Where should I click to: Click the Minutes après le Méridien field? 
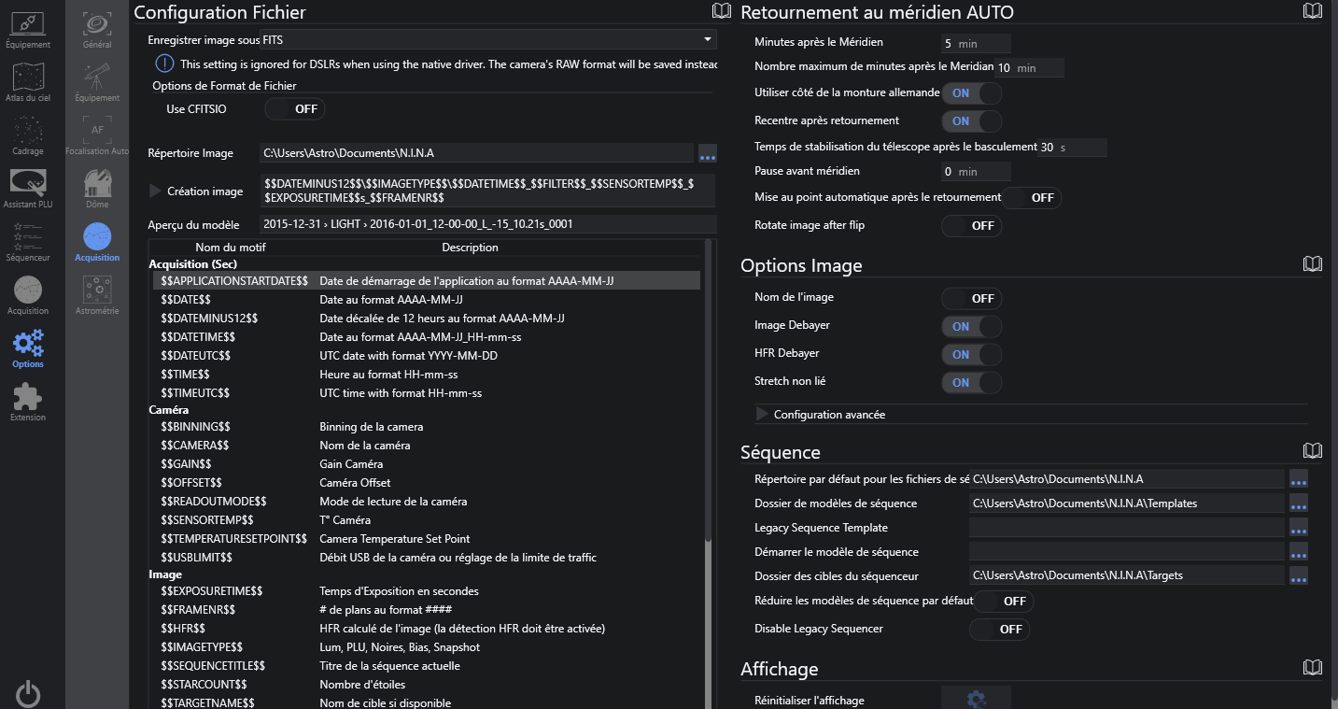976,44
